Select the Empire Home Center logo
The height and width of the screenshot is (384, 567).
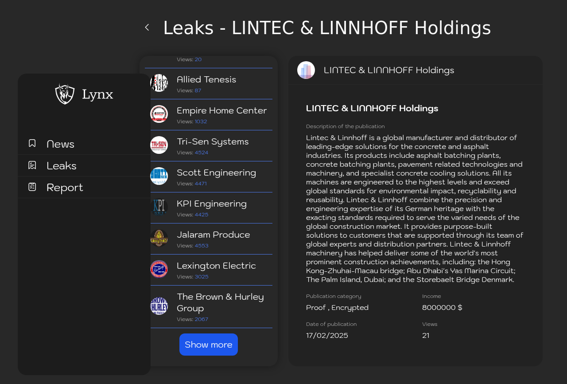[159, 114]
